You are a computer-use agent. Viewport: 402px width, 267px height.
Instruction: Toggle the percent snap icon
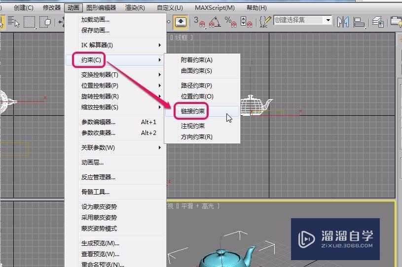click(230, 22)
